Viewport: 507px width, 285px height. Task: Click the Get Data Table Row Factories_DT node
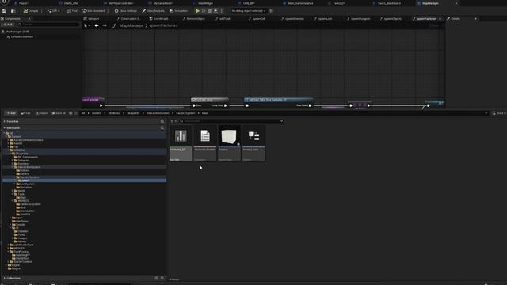278,100
